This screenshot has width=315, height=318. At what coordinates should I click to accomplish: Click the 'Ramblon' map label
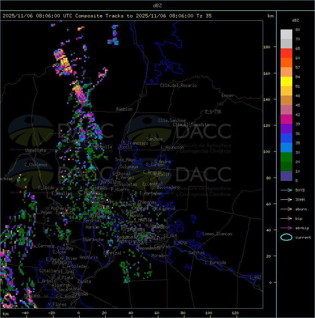click(x=124, y=109)
